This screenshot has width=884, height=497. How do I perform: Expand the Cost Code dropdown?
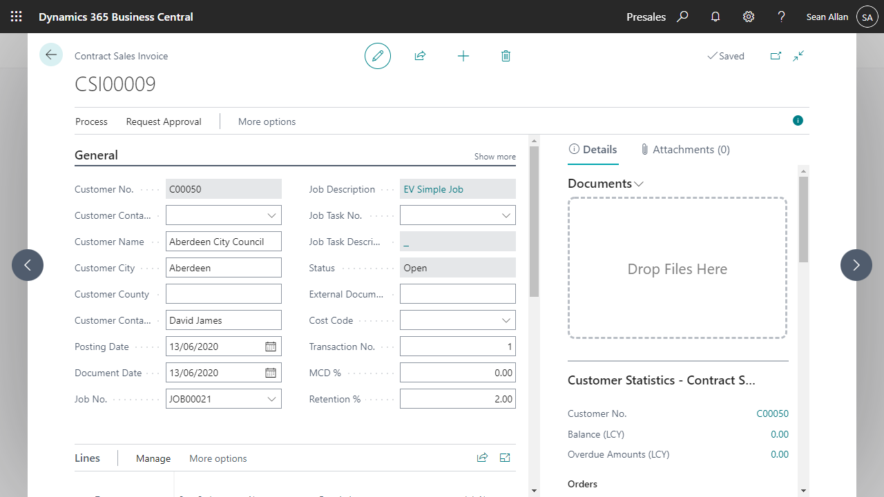[506, 320]
